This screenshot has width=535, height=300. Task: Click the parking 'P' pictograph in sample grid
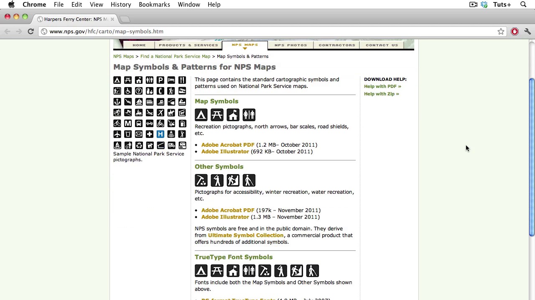tap(160, 80)
